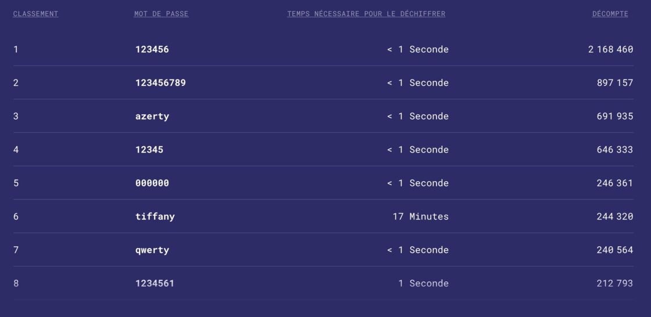Select the 12345 password entry

(x=149, y=149)
